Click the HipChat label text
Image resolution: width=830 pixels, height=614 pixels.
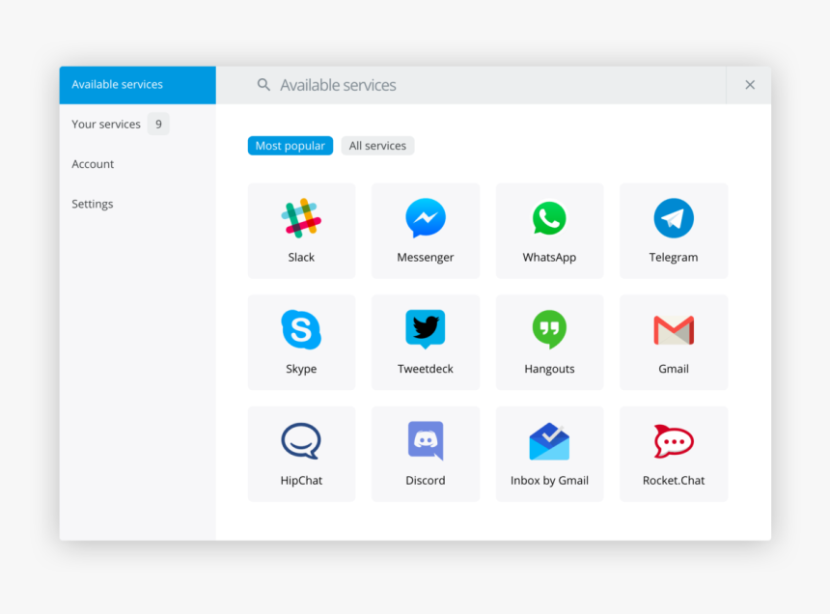[301, 481]
